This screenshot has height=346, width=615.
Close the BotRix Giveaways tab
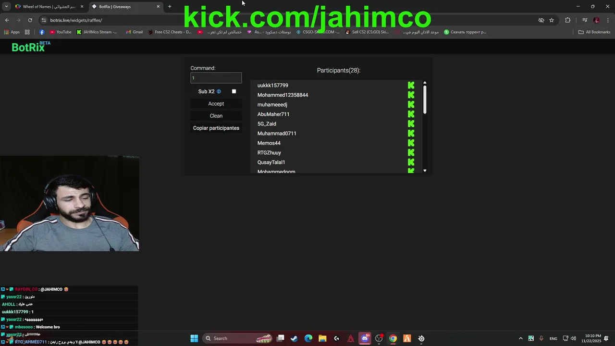tap(158, 7)
